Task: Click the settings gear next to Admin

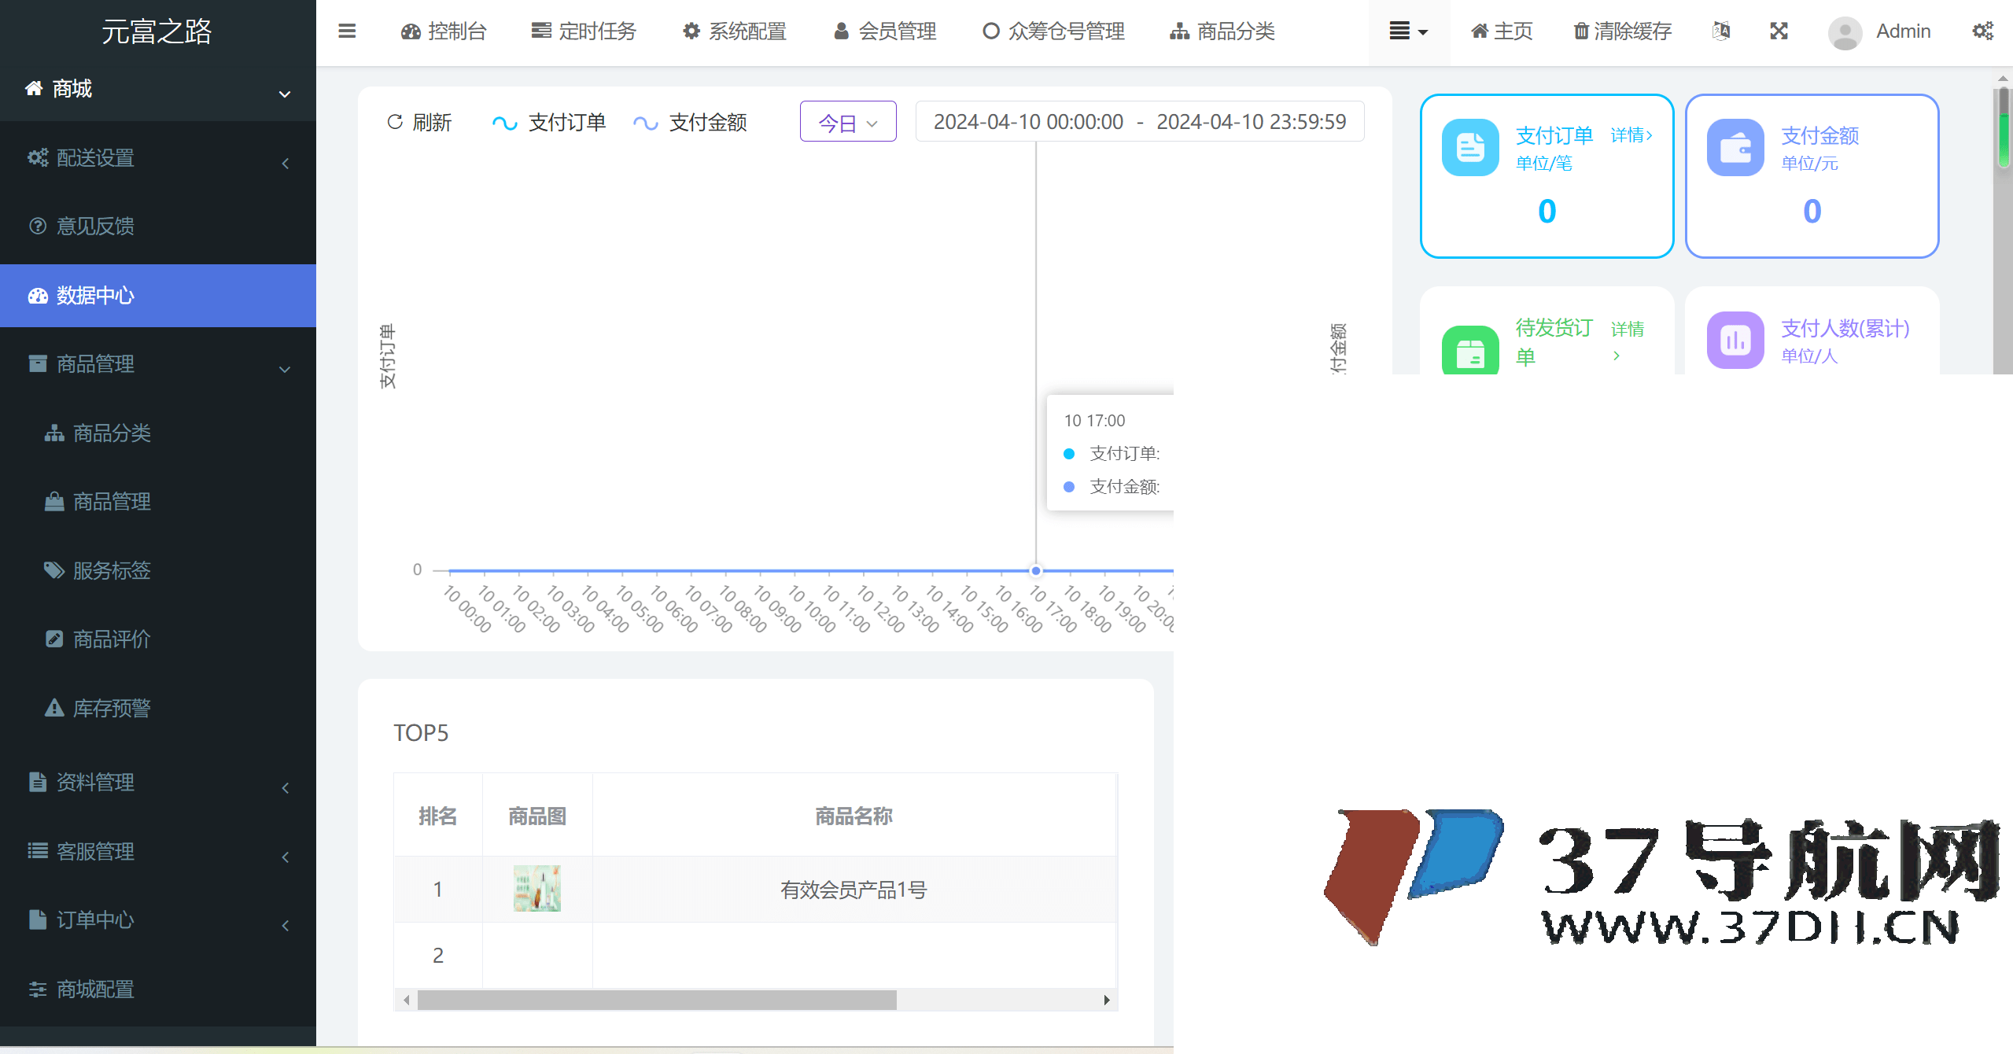Action: pyautogui.click(x=1984, y=31)
